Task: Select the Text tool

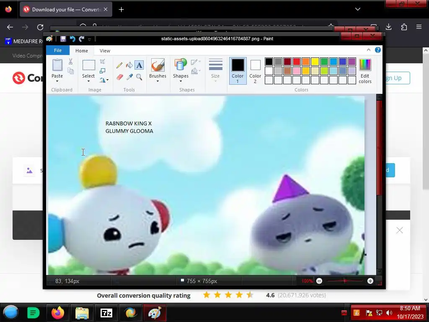Action: [139, 65]
